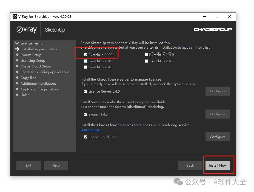
Task: Click the Finish step in sidebar
Action: [25, 95]
